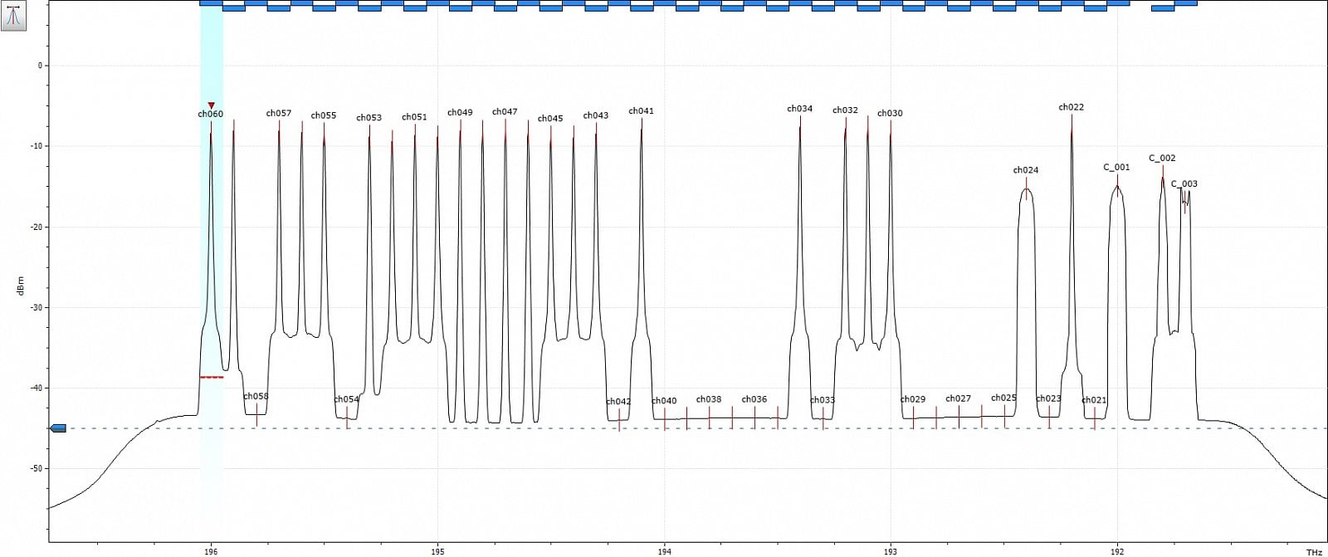The height and width of the screenshot is (557, 1328).
Task: Select the ch057 peak label
Action: coord(279,114)
